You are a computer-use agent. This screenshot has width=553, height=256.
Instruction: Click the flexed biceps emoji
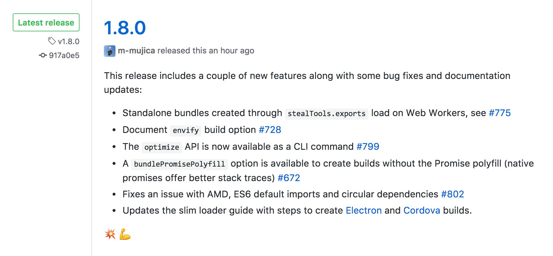click(x=125, y=234)
